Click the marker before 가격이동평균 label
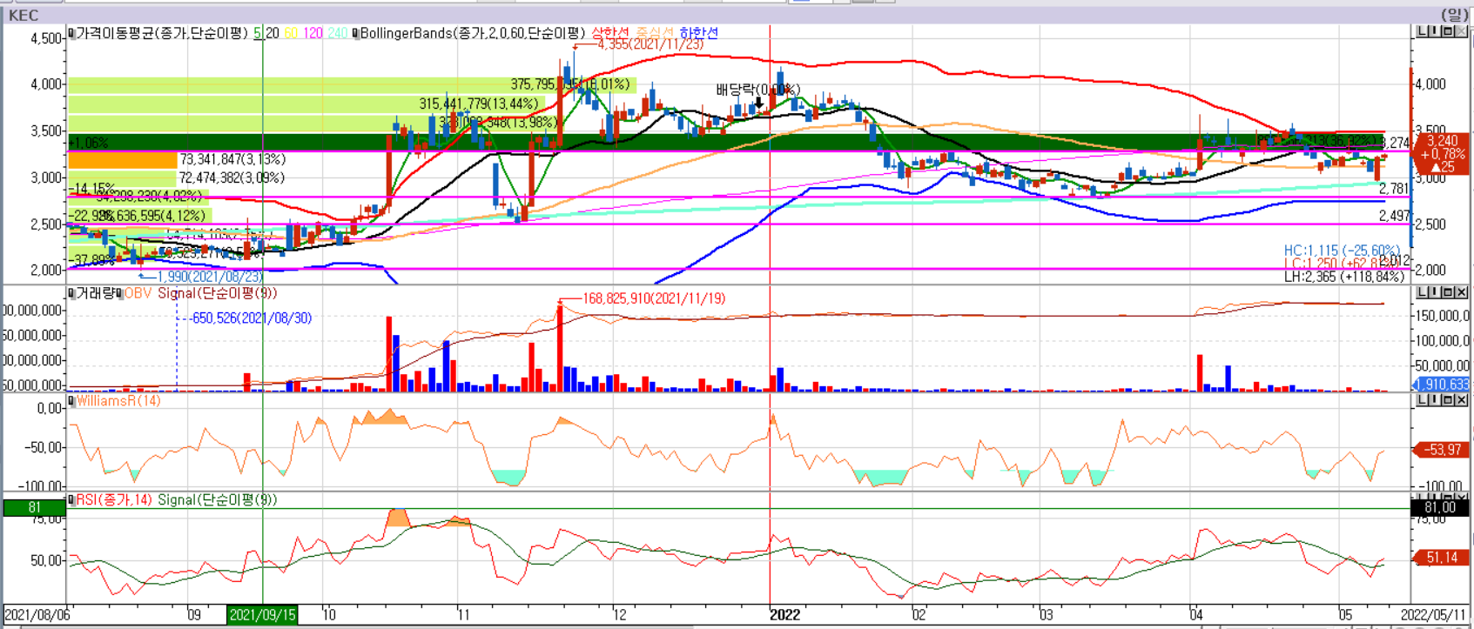The image size is (1474, 629). [x=71, y=33]
